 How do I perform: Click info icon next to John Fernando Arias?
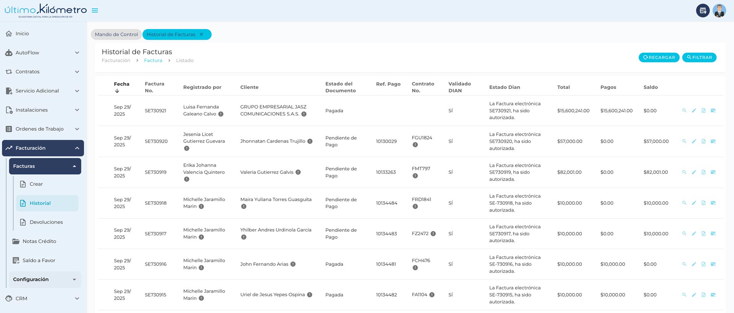coord(293,264)
